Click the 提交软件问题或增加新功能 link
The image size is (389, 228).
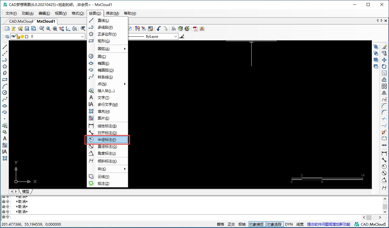(329, 224)
